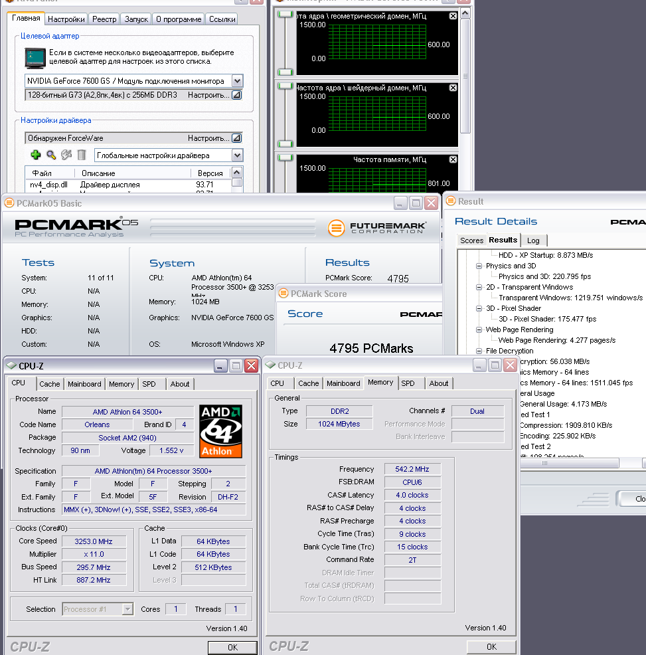Click the Threads count field in CPU-Z
The width and height of the screenshot is (646, 655).
236,609
